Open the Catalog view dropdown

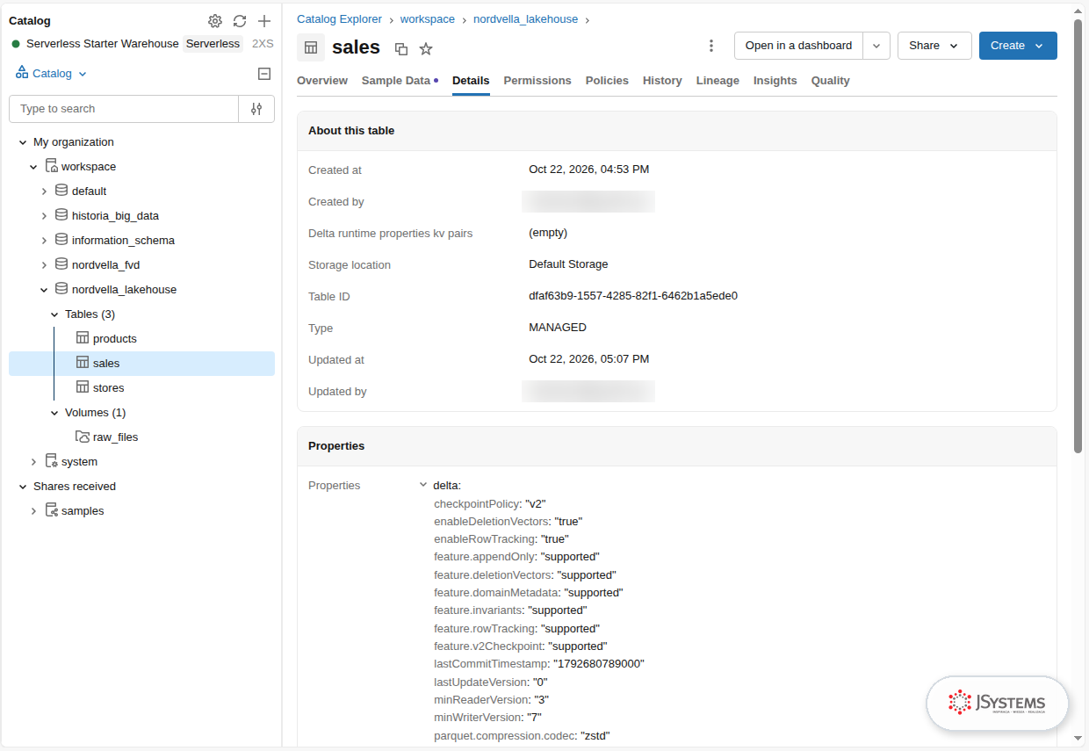coord(52,74)
